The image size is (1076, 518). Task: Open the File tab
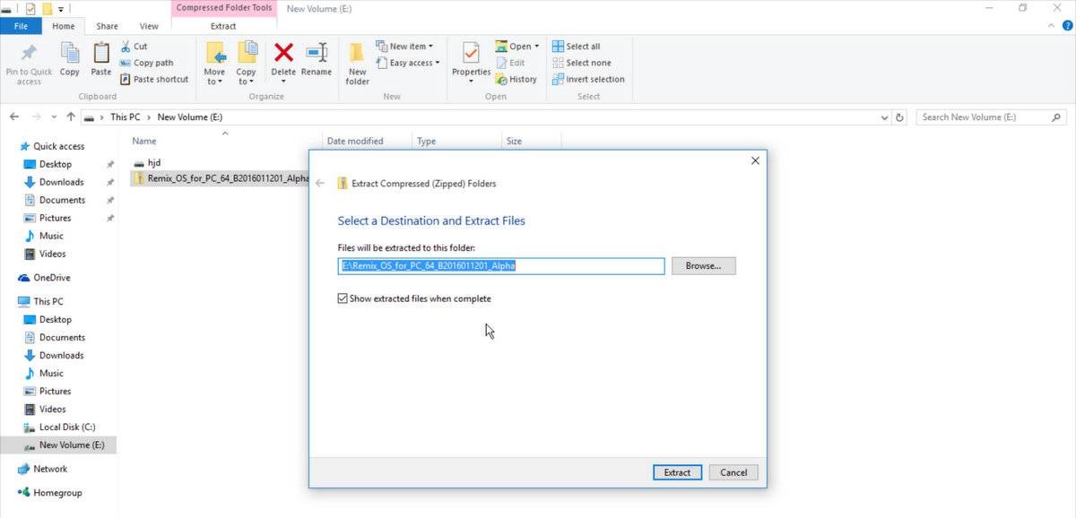coord(21,26)
